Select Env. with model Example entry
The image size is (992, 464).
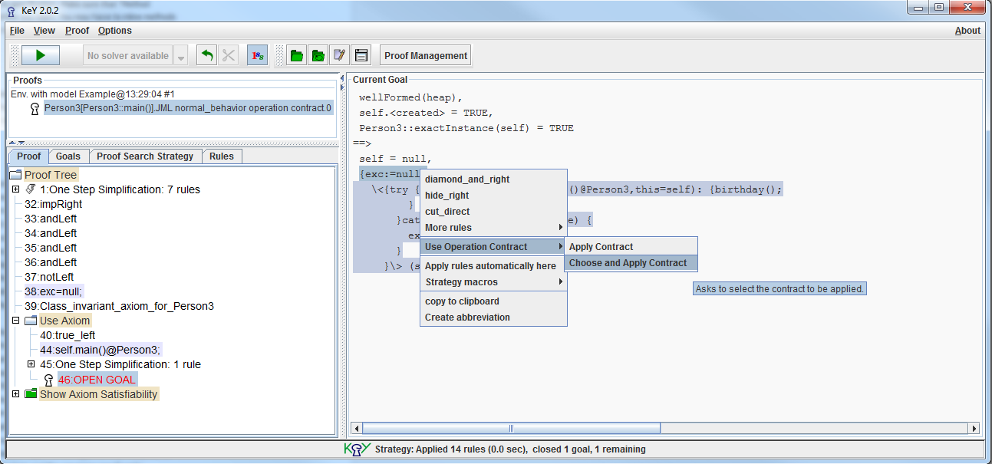pyautogui.click(x=93, y=94)
